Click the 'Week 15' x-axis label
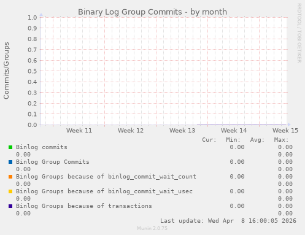Screen dimensions: 305x235 click(285, 131)
